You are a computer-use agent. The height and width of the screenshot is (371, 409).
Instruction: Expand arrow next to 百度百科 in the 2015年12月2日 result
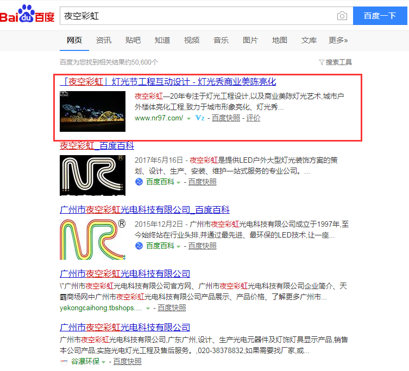(x=178, y=247)
